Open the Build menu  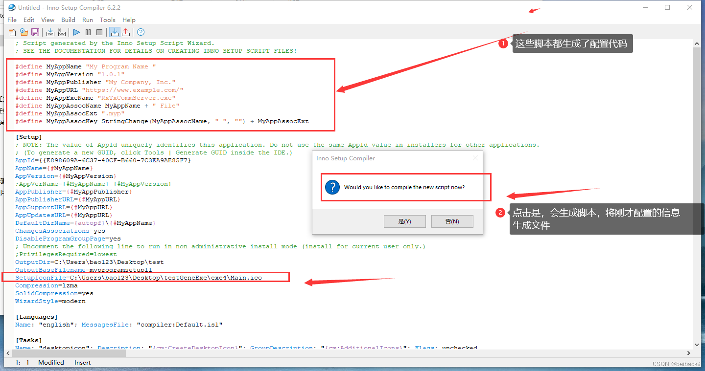pyautogui.click(x=68, y=20)
